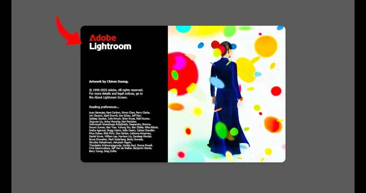Click final credits line "Barry Young, Greg Zulkie"

(x=103, y=151)
